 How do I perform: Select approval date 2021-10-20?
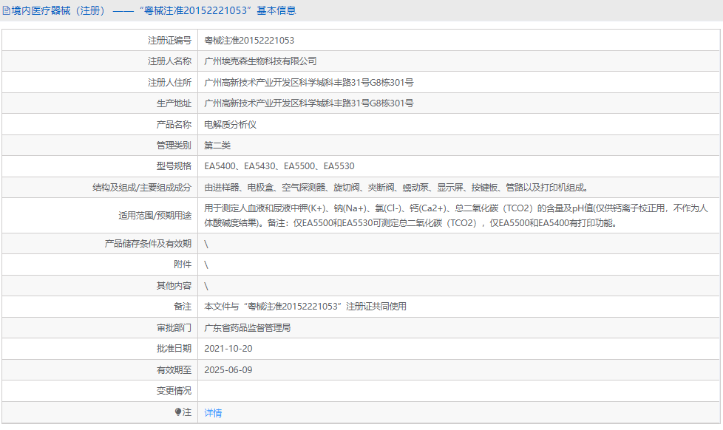(228, 347)
